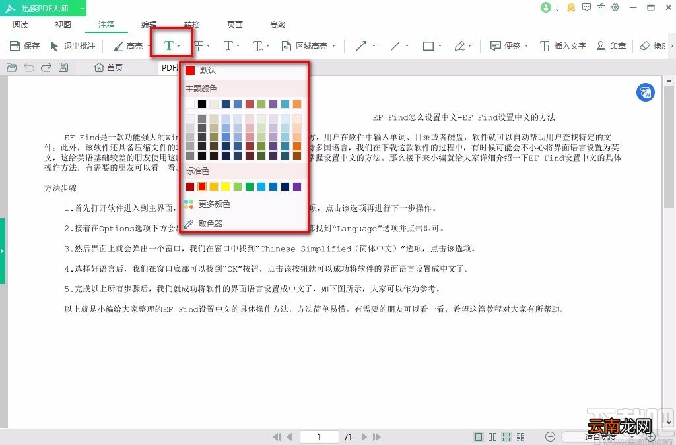
Task: Open the settings gear icon
Action: click(x=616, y=7)
